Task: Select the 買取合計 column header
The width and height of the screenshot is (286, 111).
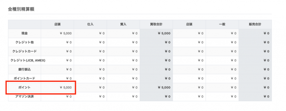Action: 156,25
